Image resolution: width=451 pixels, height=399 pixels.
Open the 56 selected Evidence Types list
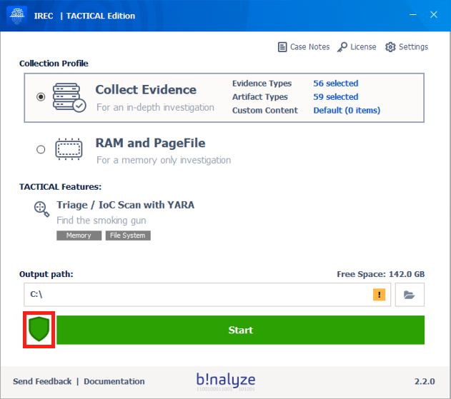coord(335,84)
